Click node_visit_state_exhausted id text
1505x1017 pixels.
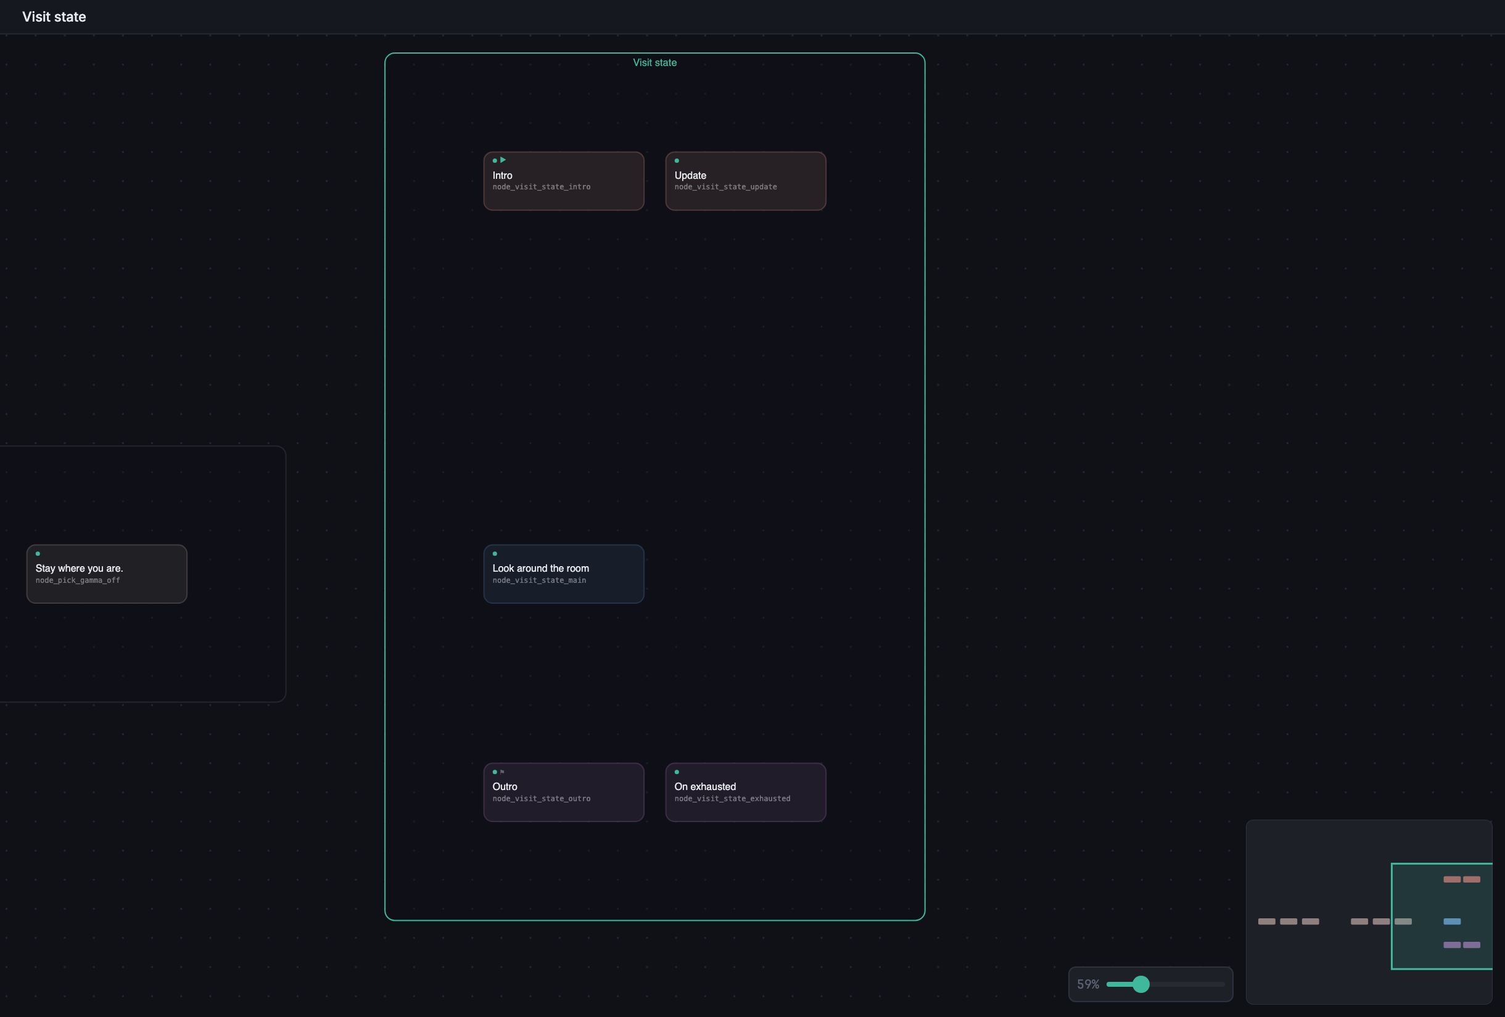[x=732, y=799]
